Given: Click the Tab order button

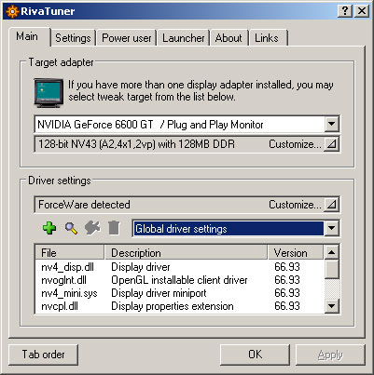Looking at the screenshot, I should (43, 355).
